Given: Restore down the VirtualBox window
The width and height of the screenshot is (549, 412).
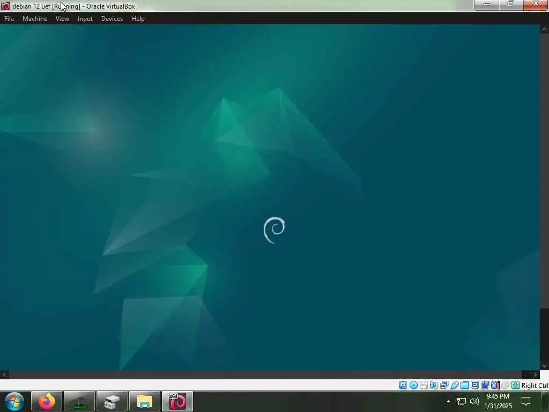Looking at the screenshot, I should pyautogui.click(x=511, y=4).
